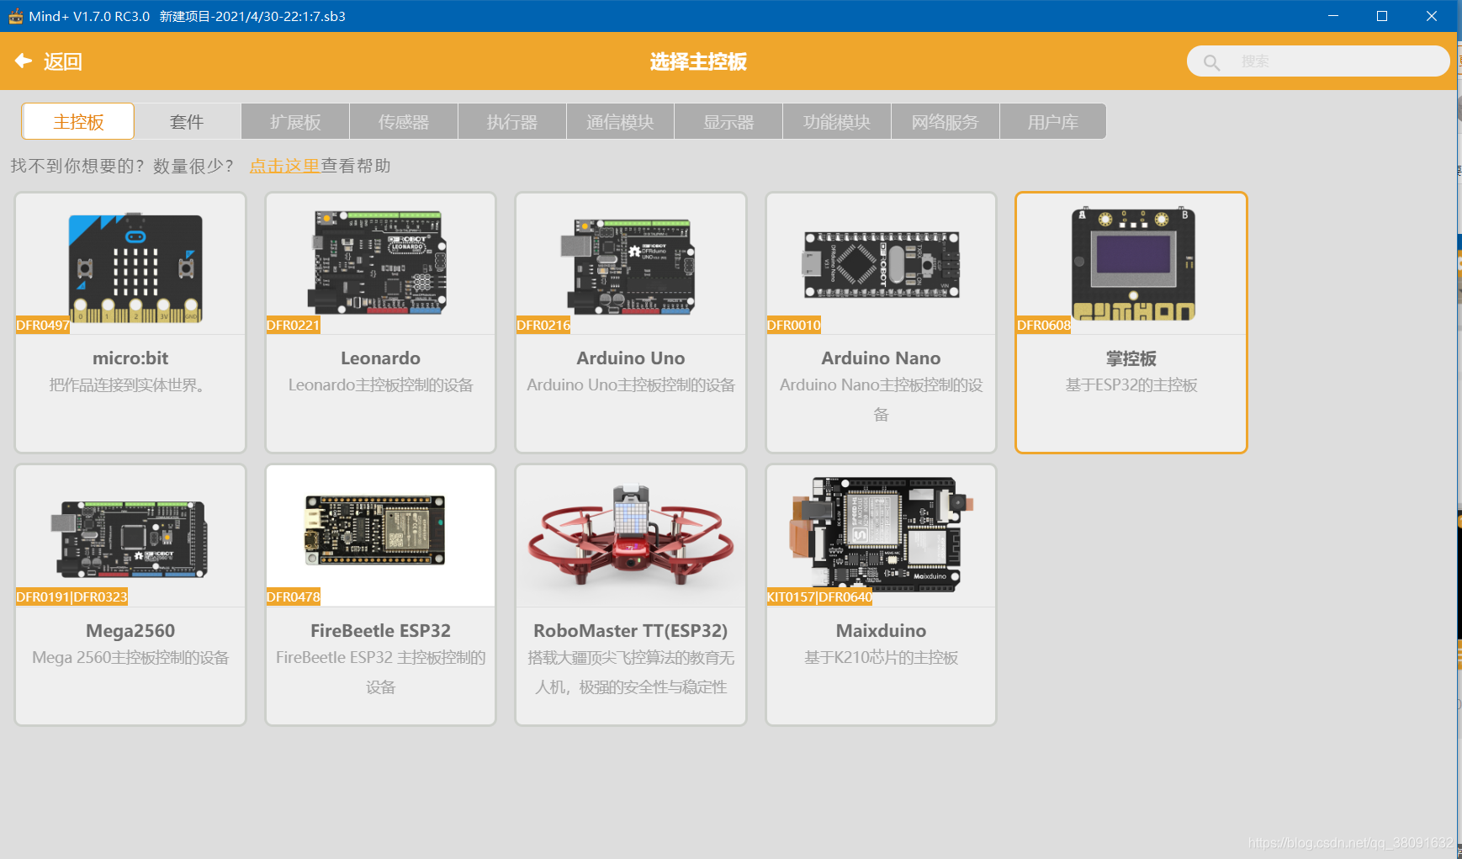
Task: Select the 掌控板 board image
Action: coord(1133,264)
